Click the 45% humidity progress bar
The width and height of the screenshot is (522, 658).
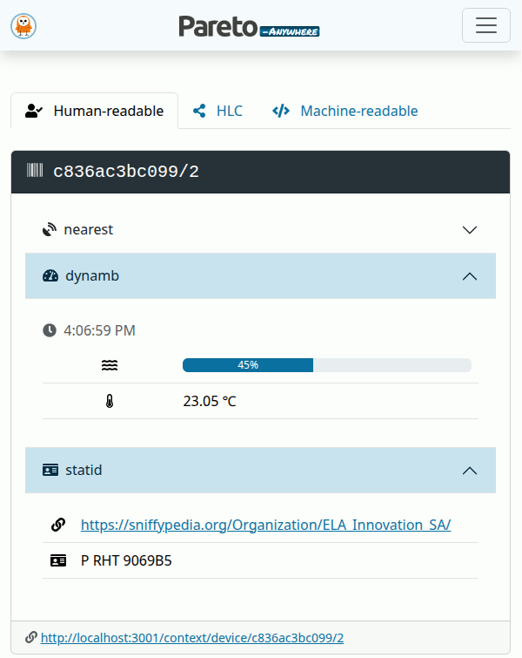tap(327, 365)
